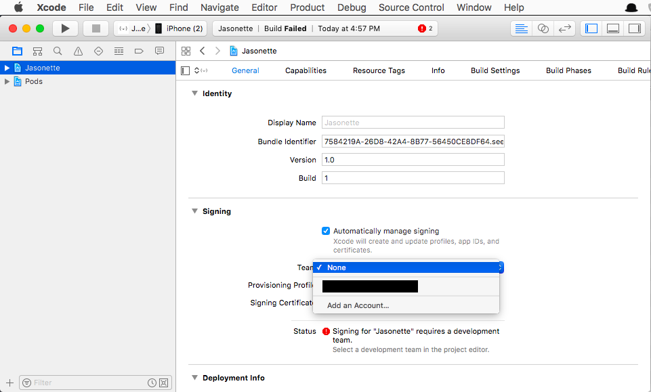Add a new file with plus button
Image resolution: width=651 pixels, height=392 pixels.
pyautogui.click(x=10, y=383)
